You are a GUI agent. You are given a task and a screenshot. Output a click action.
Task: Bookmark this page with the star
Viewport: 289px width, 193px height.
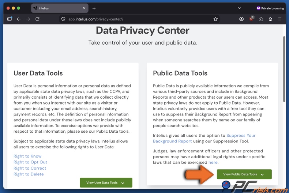click(x=215, y=19)
